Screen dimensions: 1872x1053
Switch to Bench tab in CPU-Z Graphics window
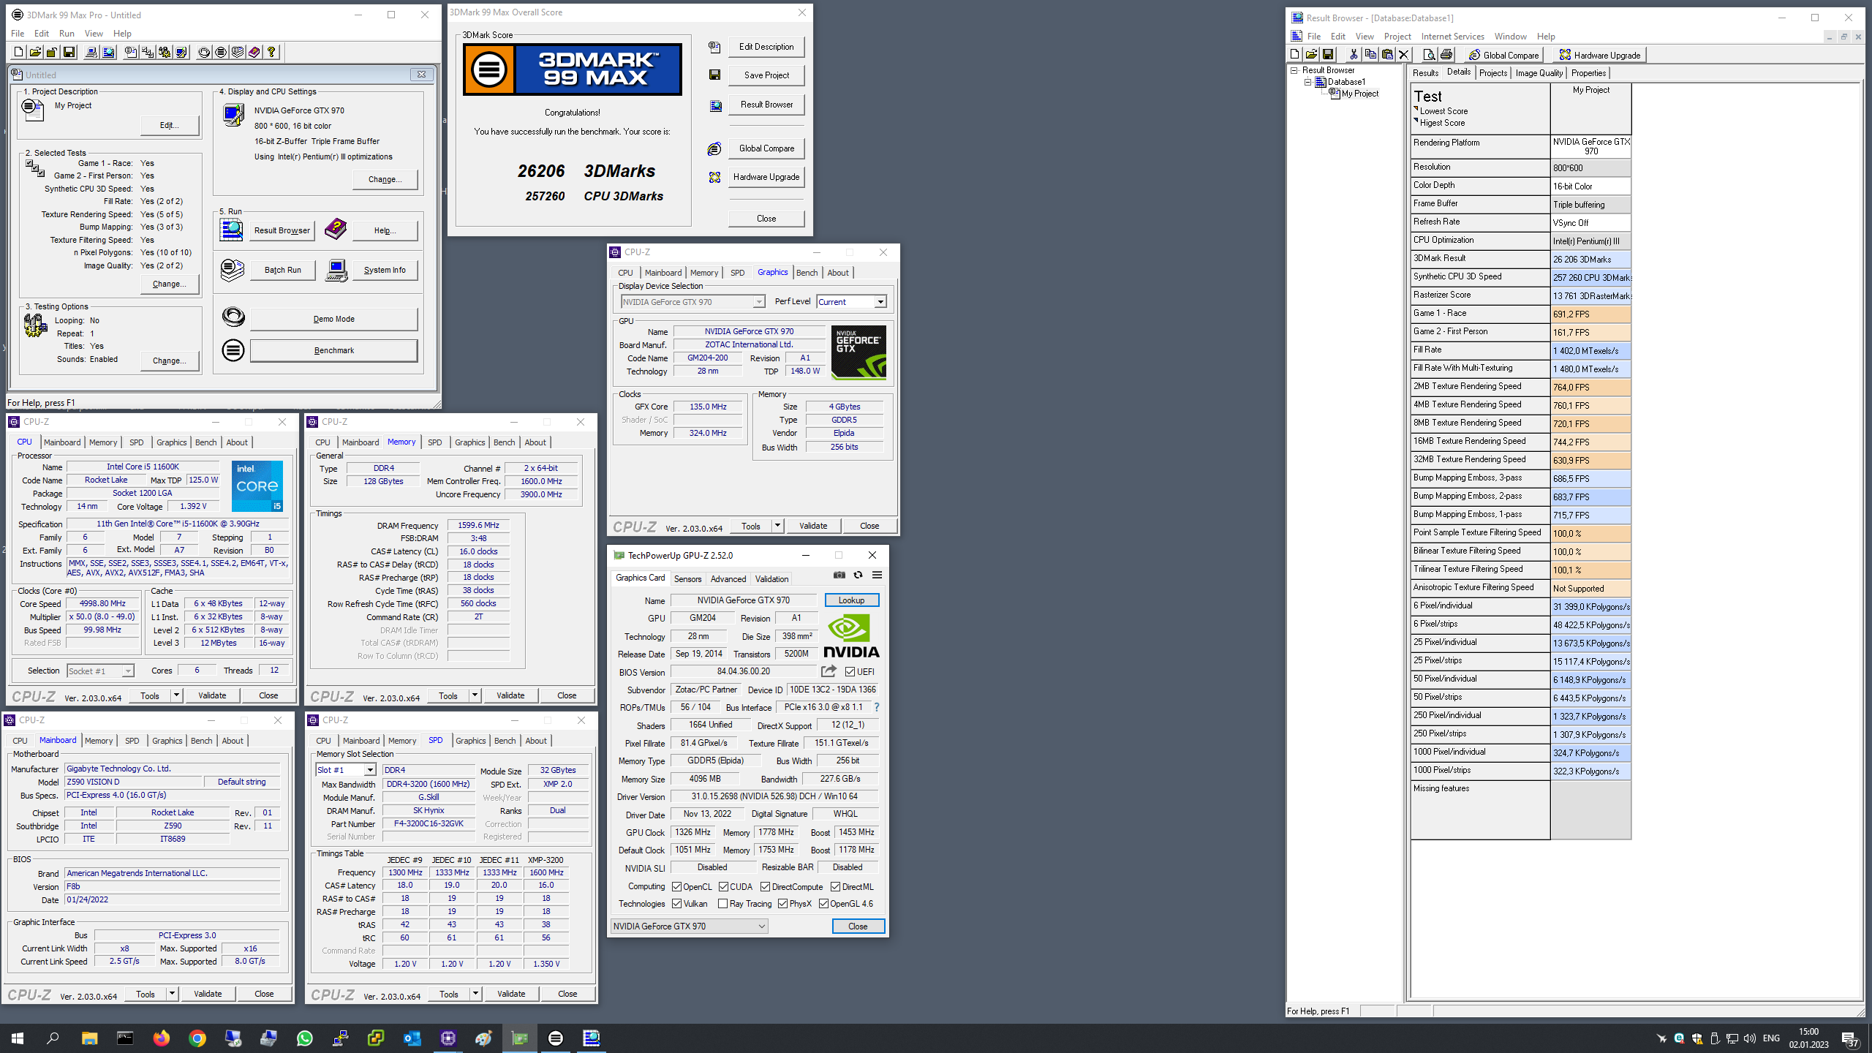coord(807,273)
